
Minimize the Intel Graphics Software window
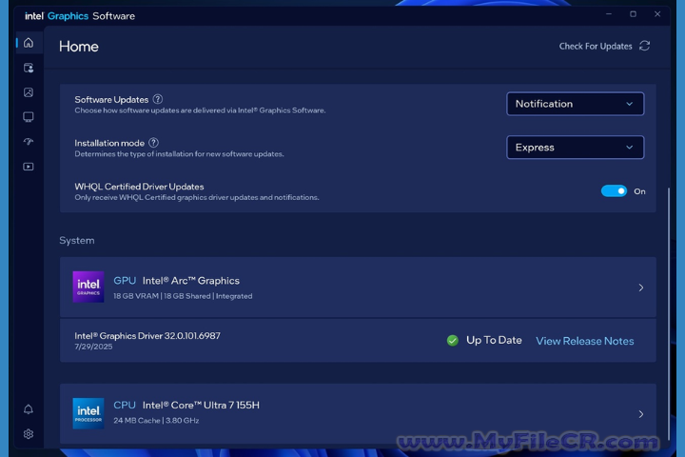(609, 14)
